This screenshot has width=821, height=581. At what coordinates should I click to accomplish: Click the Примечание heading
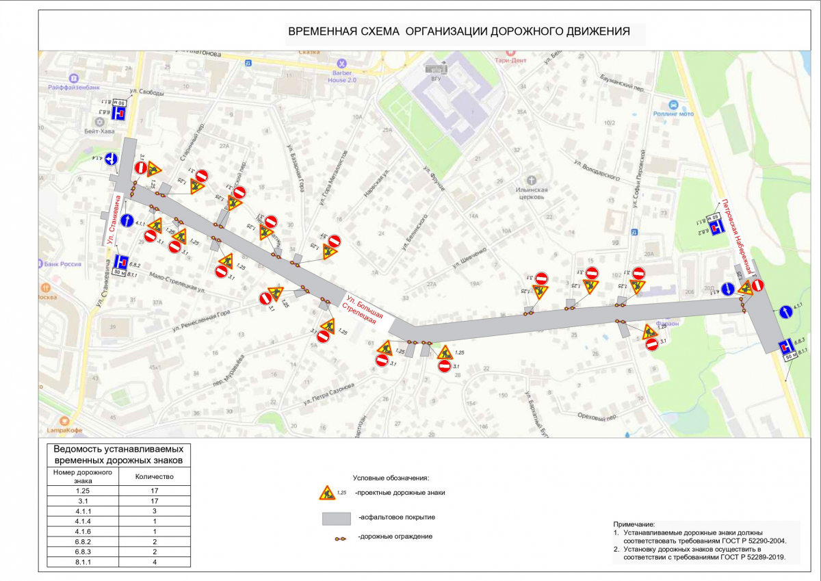click(x=634, y=524)
